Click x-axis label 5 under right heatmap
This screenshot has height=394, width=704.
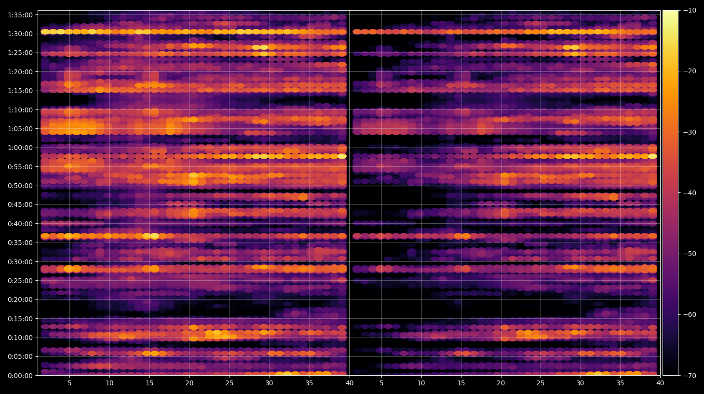pyautogui.click(x=381, y=383)
